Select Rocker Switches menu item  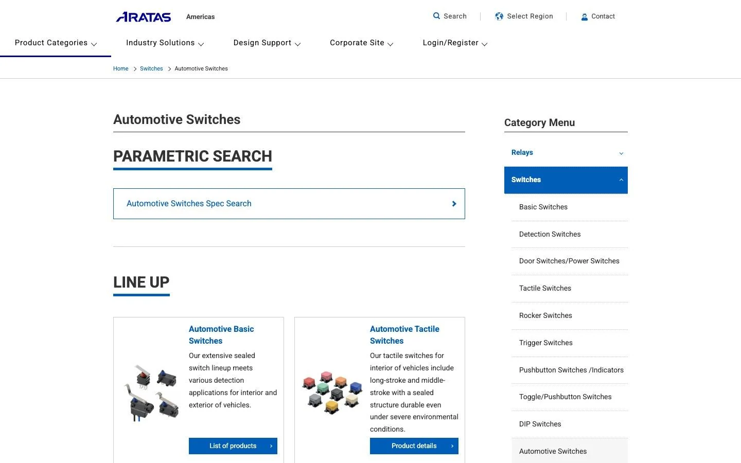570,316
